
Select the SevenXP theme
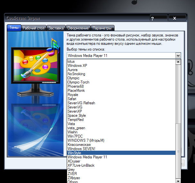[x=121, y=111]
